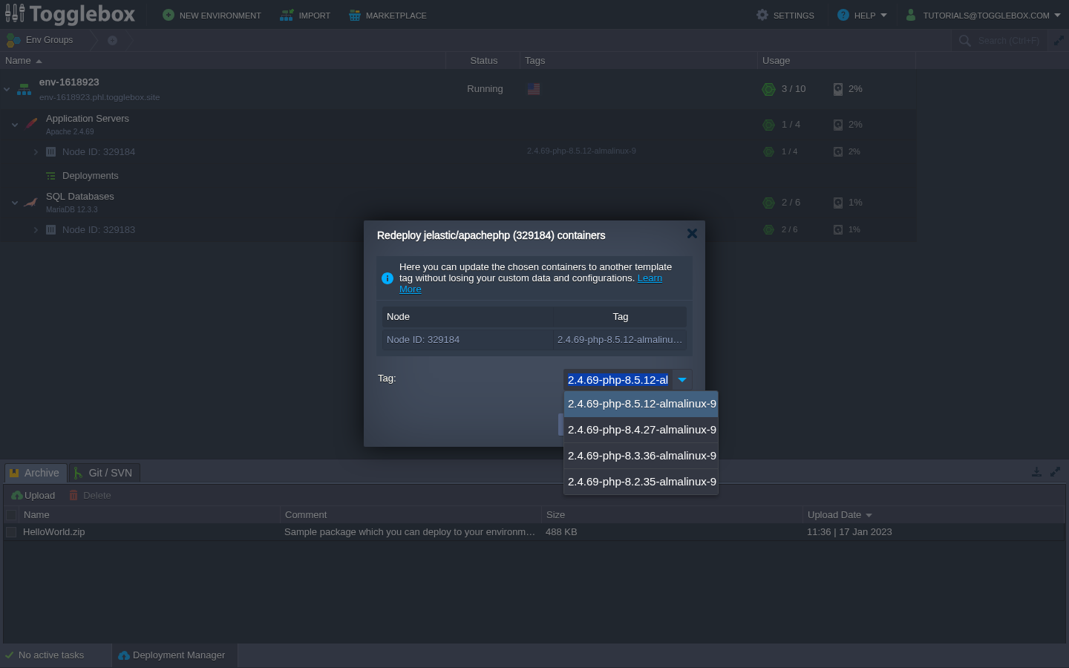Click Delete button in archive toolbar

(x=90, y=495)
